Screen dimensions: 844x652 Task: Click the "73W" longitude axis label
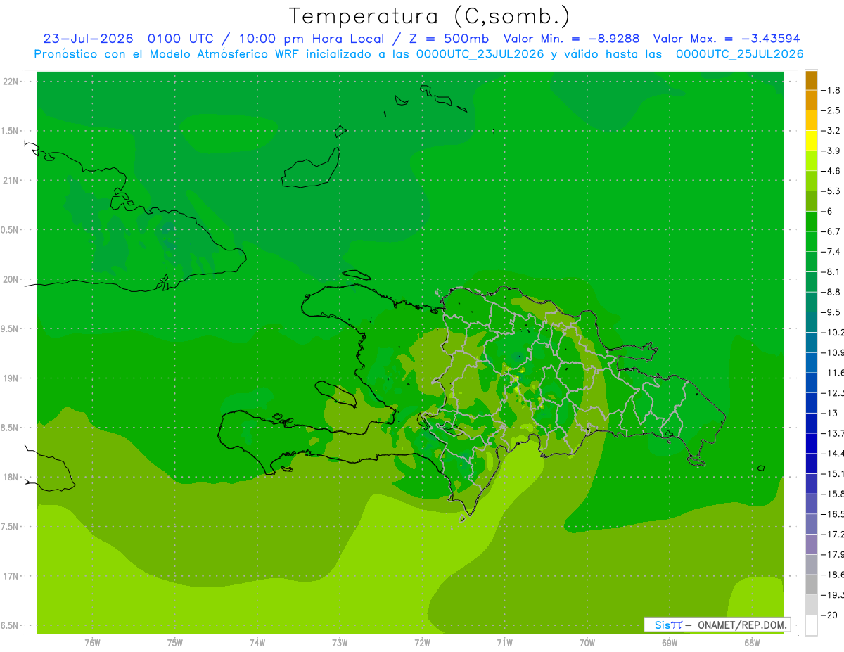pyautogui.click(x=340, y=643)
